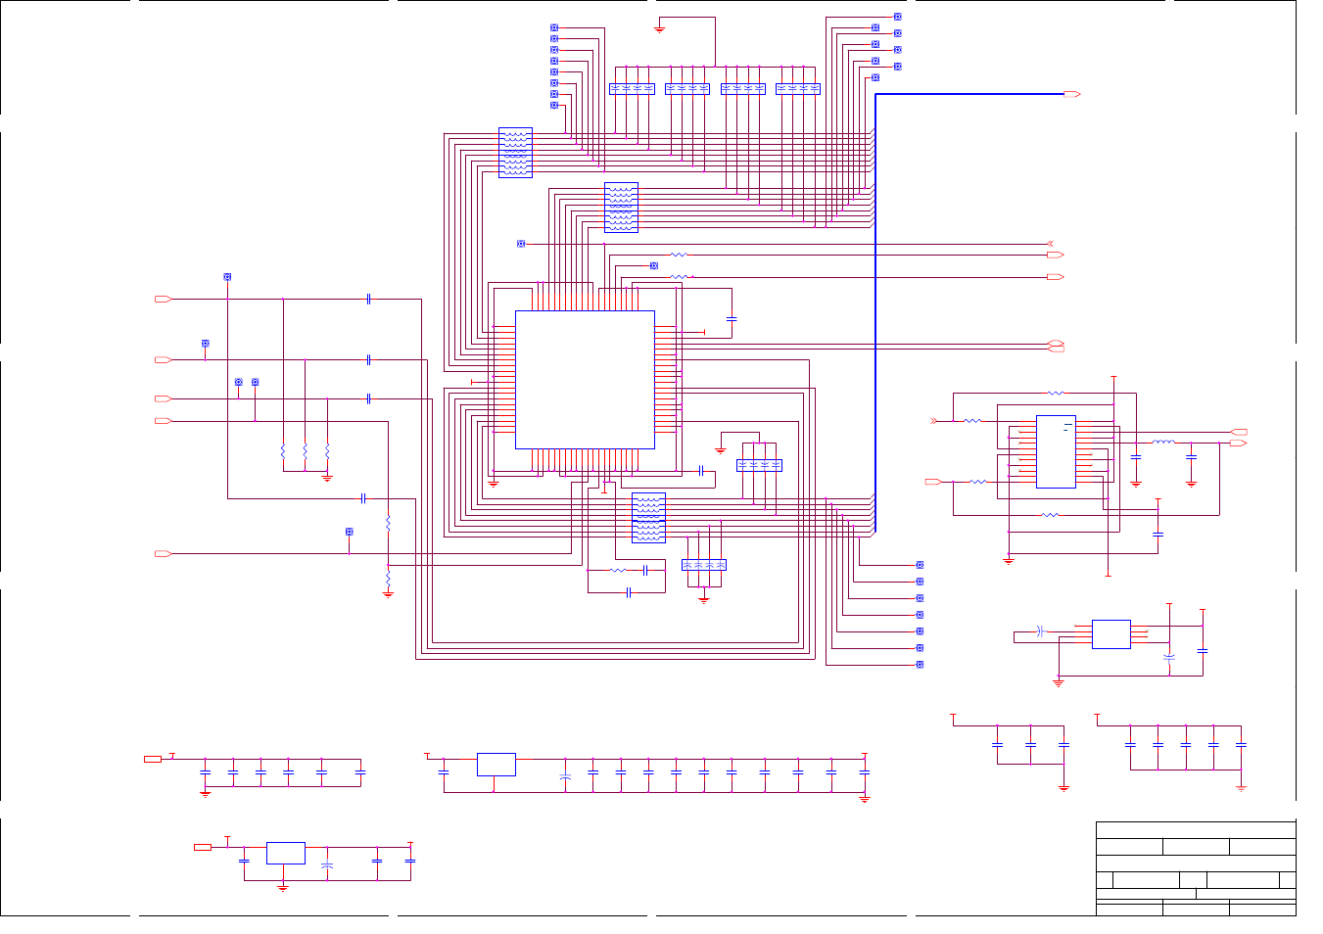This screenshot has width=1323, height=934.
Task: Select the small eight-pin IC symbol
Action: pyautogui.click(x=1110, y=634)
